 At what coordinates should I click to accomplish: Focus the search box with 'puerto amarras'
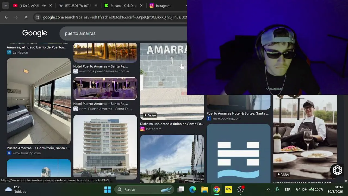pyautogui.click(x=123, y=33)
